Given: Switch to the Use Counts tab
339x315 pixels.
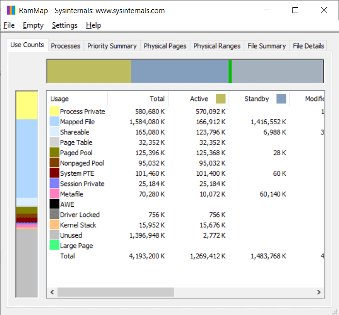Looking at the screenshot, I should pyautogui.click(x=27, y=45).
